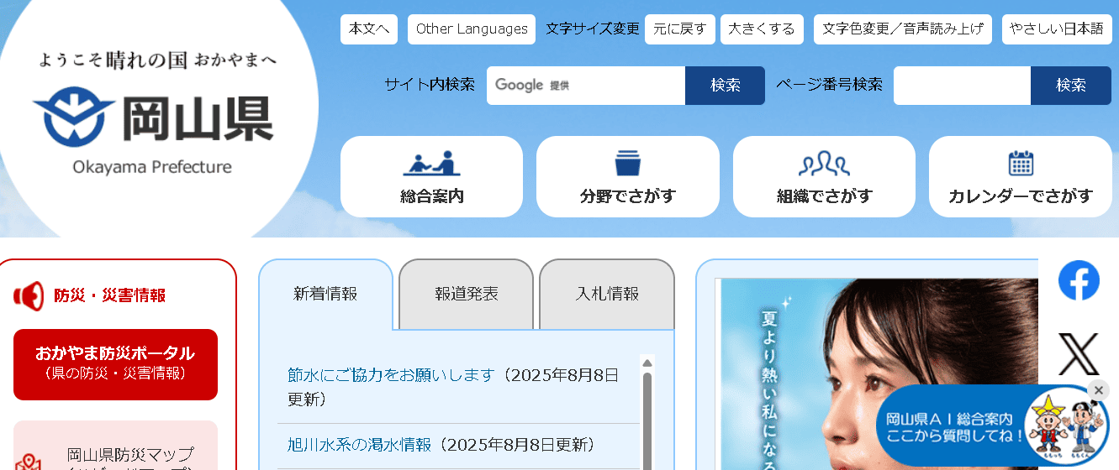Click the news list scrollbar thumb
The height and width of the screenshot is (470, 1119).
pyautogui.click(x=647, y=421)
